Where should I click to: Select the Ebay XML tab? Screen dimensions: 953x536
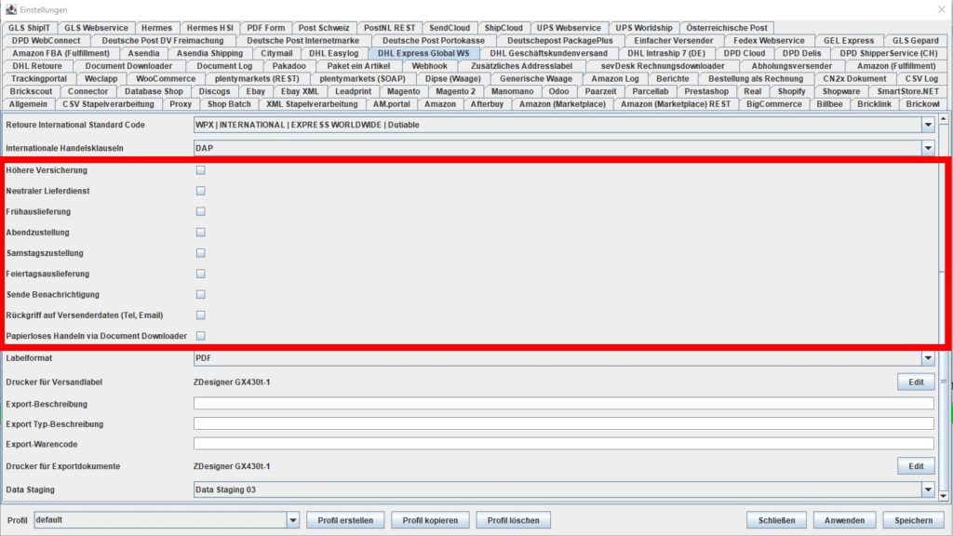coord(300,91)
